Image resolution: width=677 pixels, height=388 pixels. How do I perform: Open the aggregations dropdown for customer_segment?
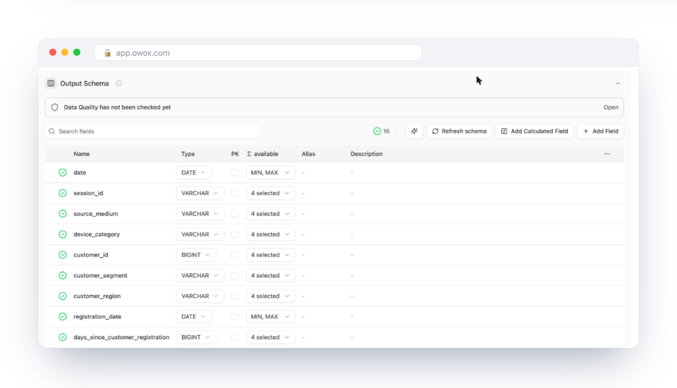(270, 276)
